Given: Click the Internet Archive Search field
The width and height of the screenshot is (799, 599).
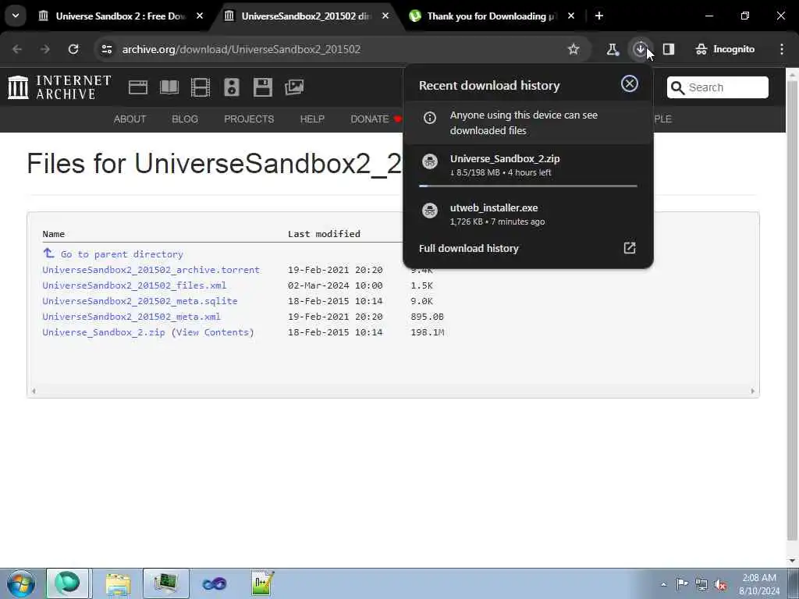Looking at the screenshot, I should point(718,87).
